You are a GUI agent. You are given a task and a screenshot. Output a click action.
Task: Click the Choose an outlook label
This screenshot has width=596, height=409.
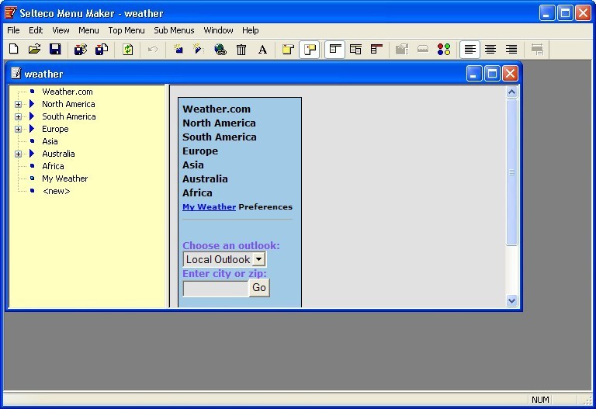pyautogui.click(x=231, y=245)
